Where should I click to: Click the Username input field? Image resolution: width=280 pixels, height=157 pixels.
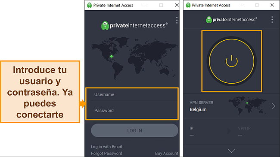coord(134,95)
